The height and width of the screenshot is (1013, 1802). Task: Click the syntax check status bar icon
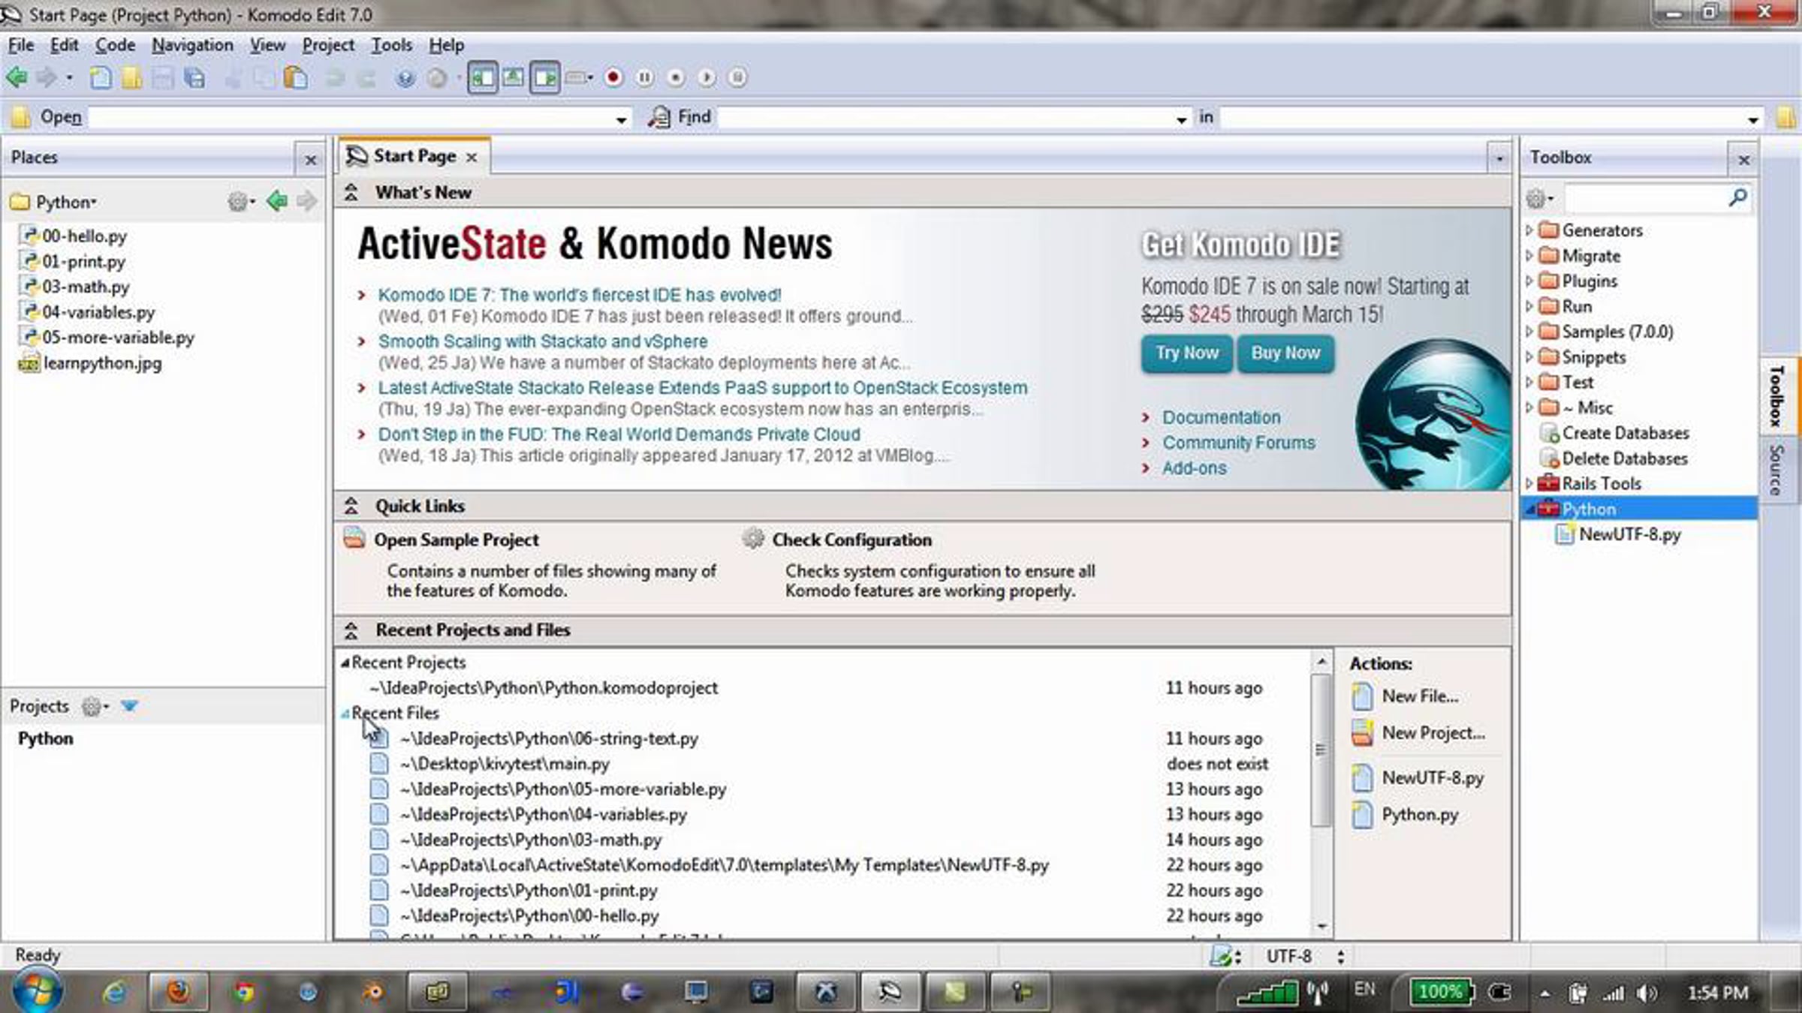point(1222,957)
